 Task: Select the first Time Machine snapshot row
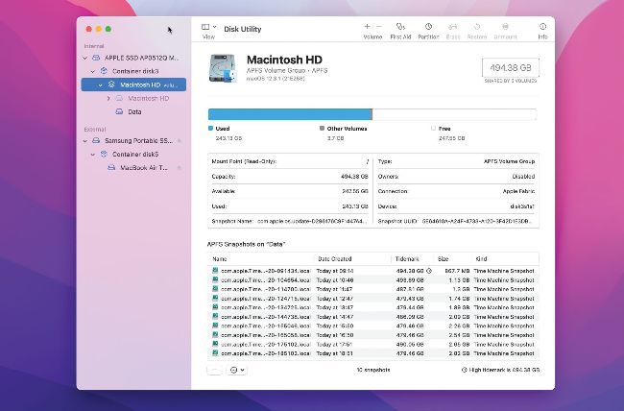coord(372,270)
